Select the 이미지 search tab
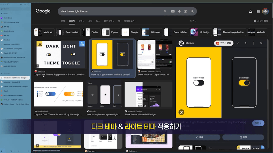273x153 pixels. tap(72, 21)
